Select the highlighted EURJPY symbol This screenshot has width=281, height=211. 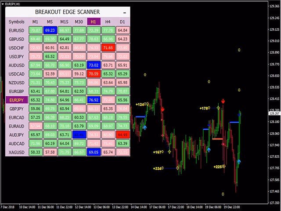coord(17,100)
